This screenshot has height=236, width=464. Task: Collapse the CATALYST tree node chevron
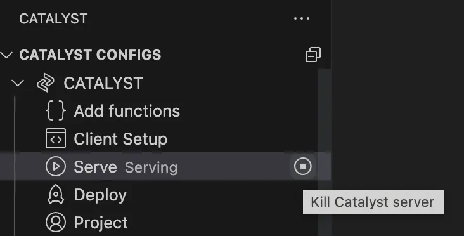tap(18, 83)
